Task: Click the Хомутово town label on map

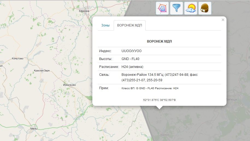Action: point(17,58)
